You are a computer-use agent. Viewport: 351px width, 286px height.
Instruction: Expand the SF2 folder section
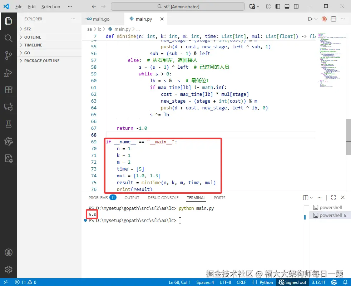pyautogui.click(x=49, y=29)
